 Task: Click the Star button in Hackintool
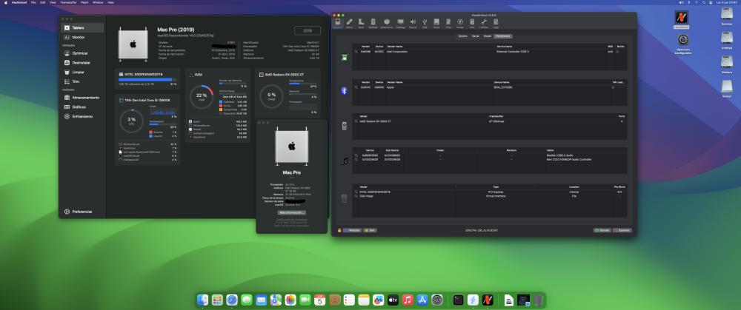pyautogui.click(x=370, y=230)
